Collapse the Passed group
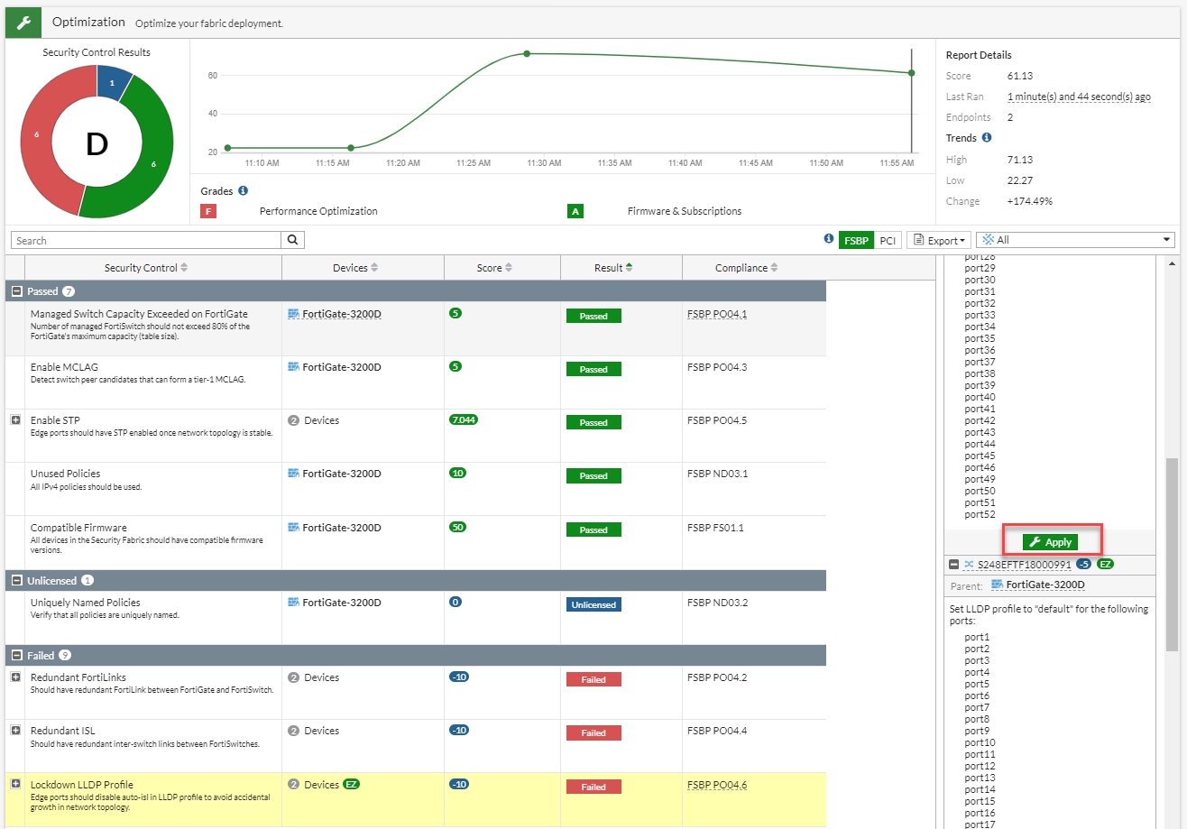The width and height of the screenshot is (1187, 829). pos(16,291)
